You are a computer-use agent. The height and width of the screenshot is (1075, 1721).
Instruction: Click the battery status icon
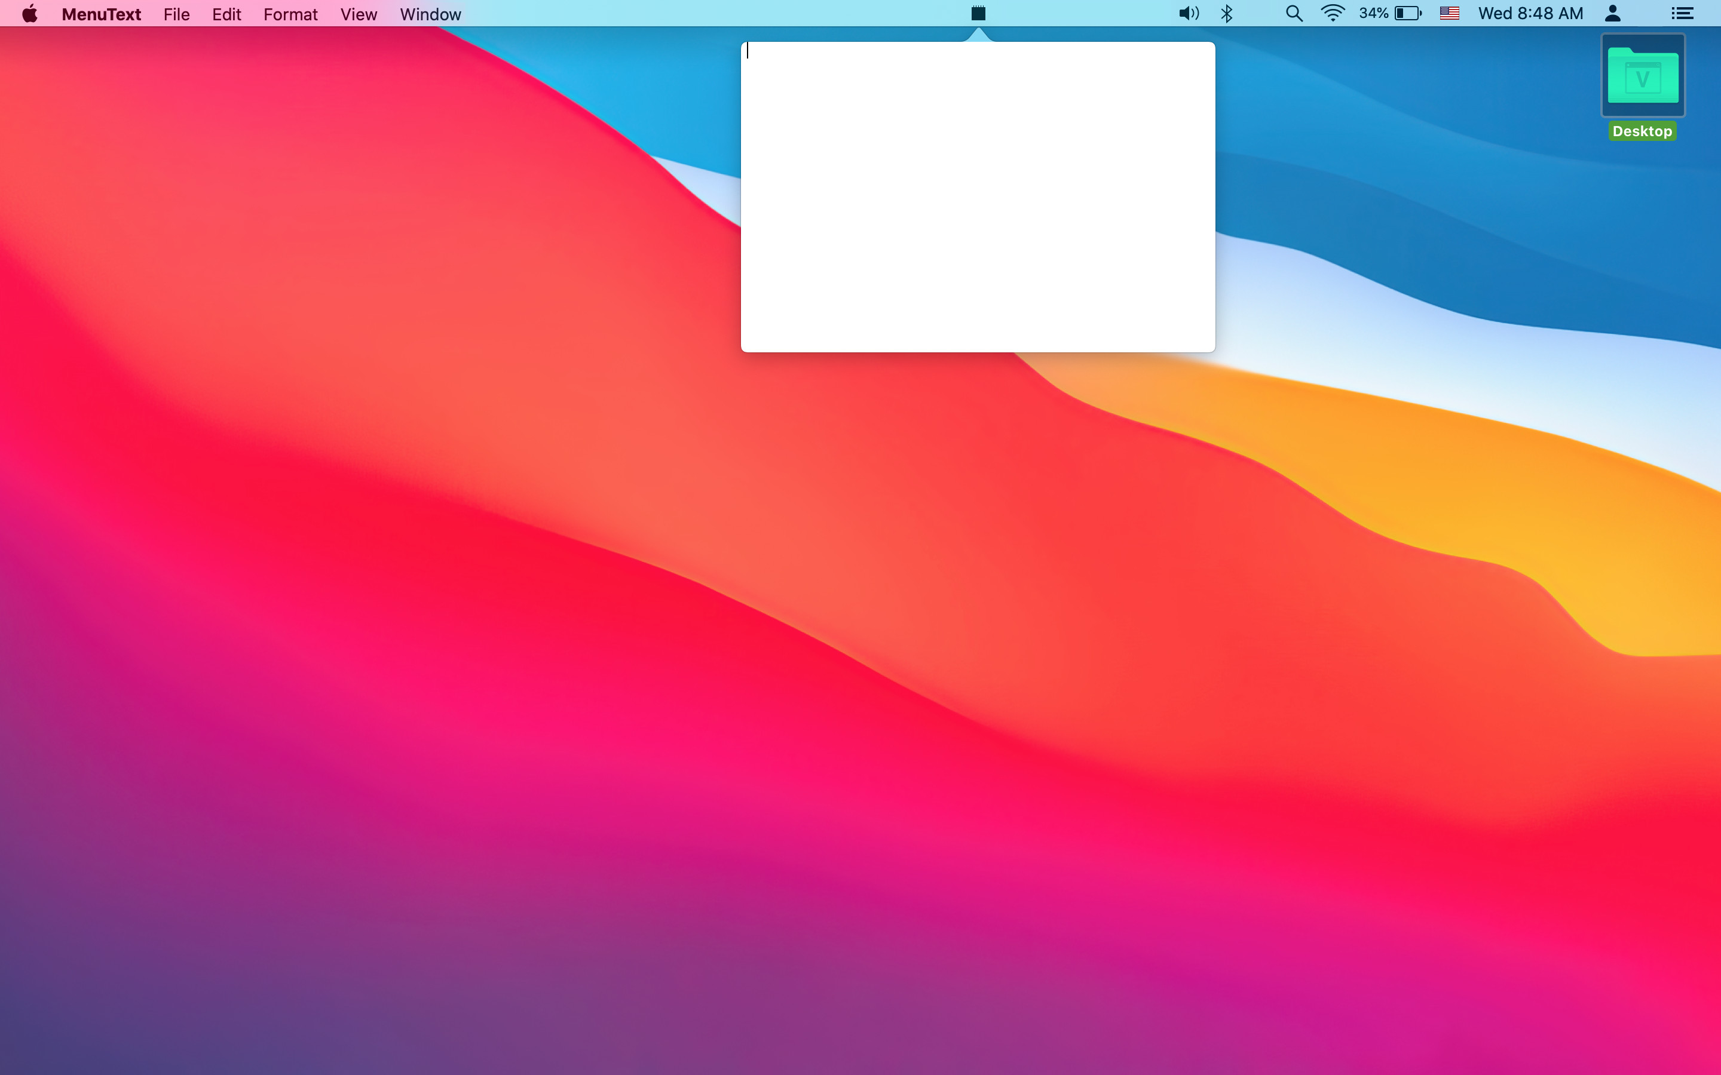1407,14
